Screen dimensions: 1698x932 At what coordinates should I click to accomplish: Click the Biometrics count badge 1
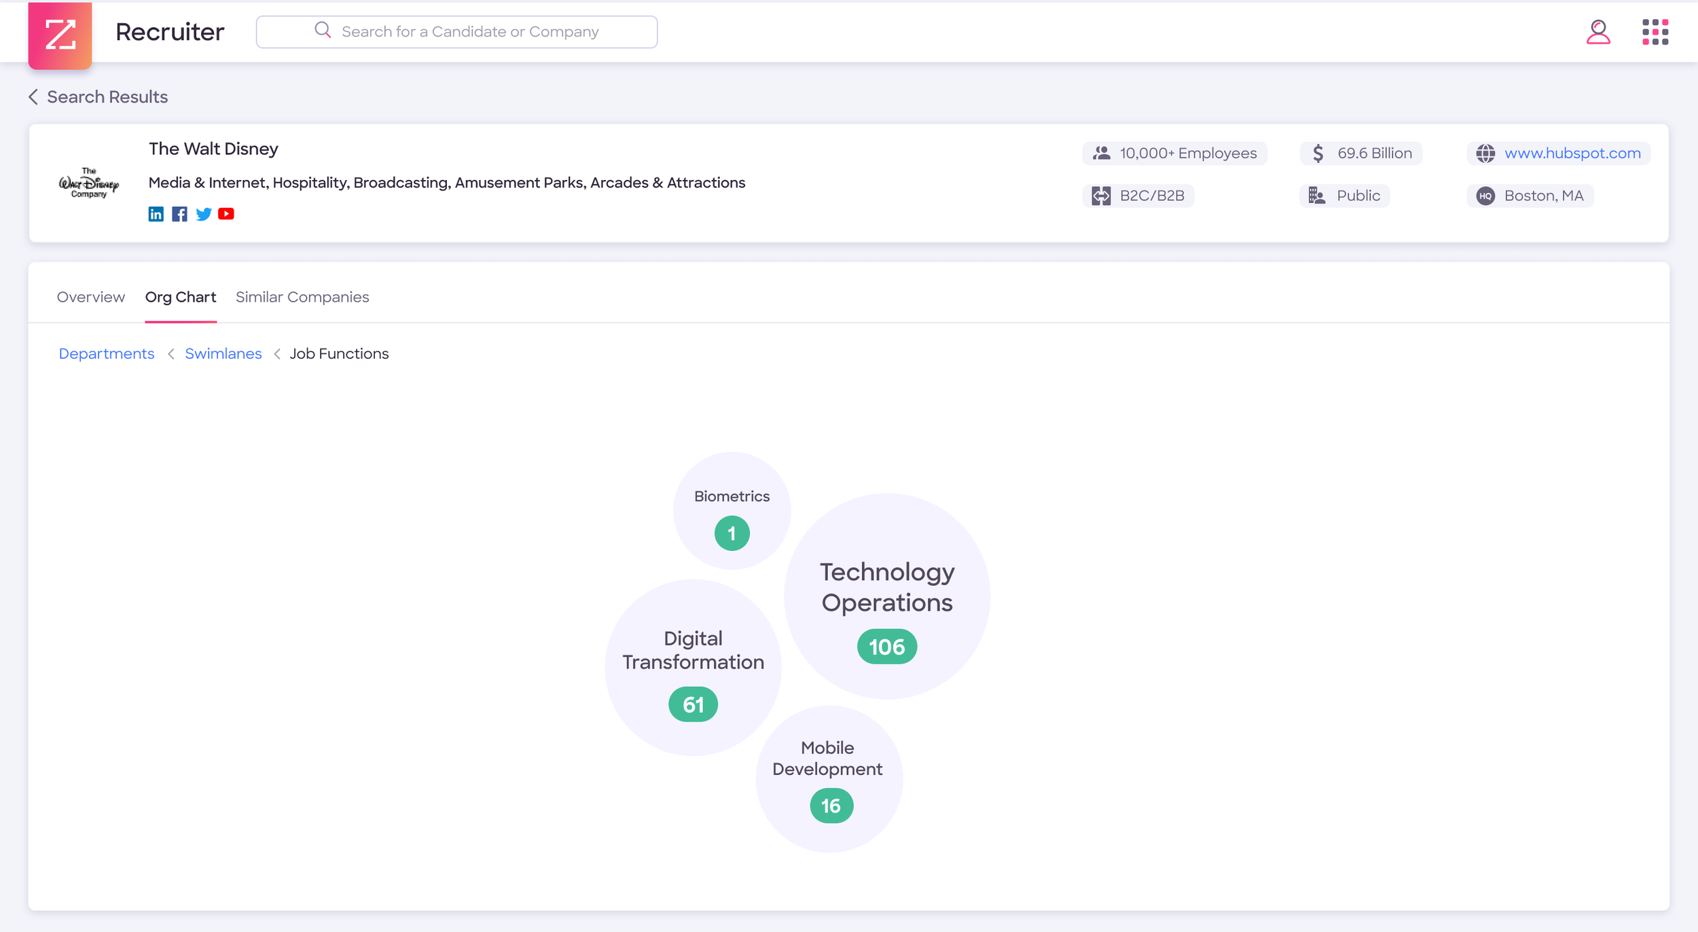[x=732, y=533]
